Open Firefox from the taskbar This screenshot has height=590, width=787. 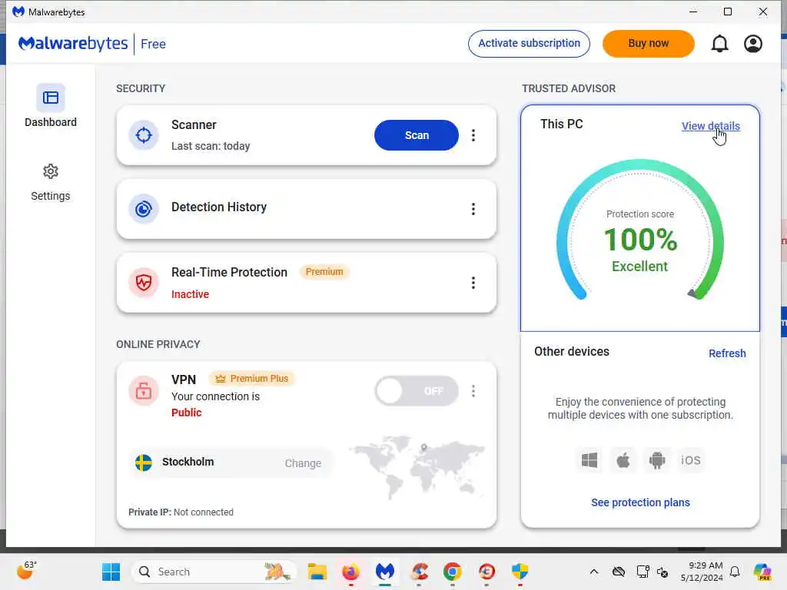pyautogui.click(x=350, y=572)
